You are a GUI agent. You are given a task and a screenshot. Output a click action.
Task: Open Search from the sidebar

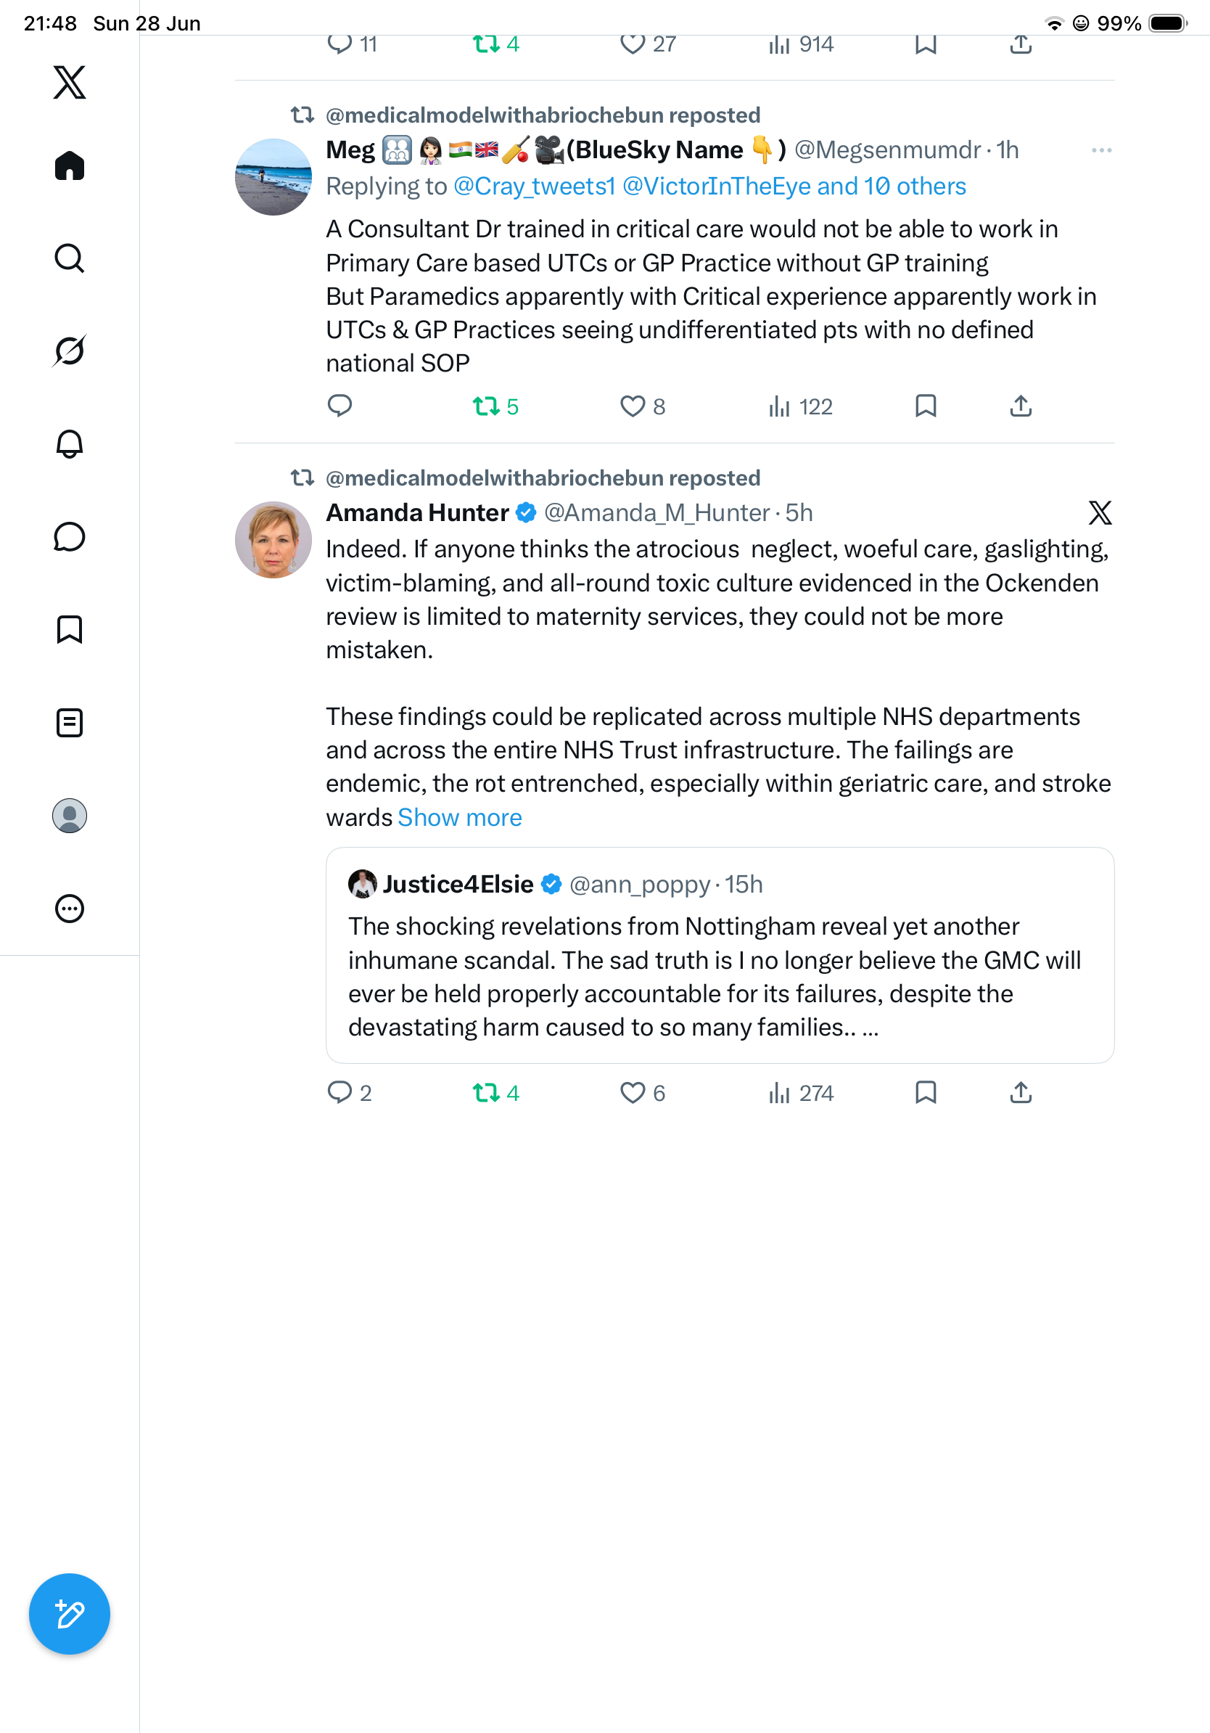70,258
